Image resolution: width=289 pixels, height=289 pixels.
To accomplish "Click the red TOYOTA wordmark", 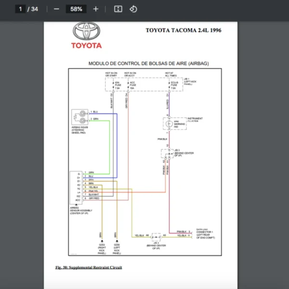I will click(x=87, y=46).
